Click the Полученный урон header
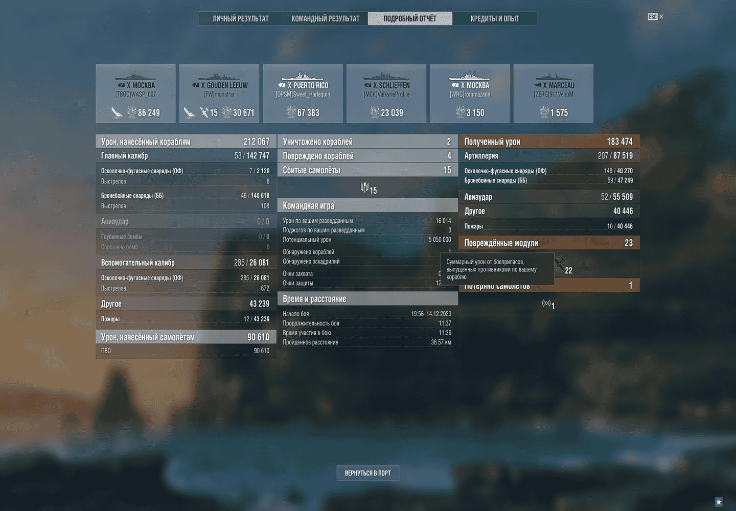This screenshot has width=736, height=511. pos(549,142)
